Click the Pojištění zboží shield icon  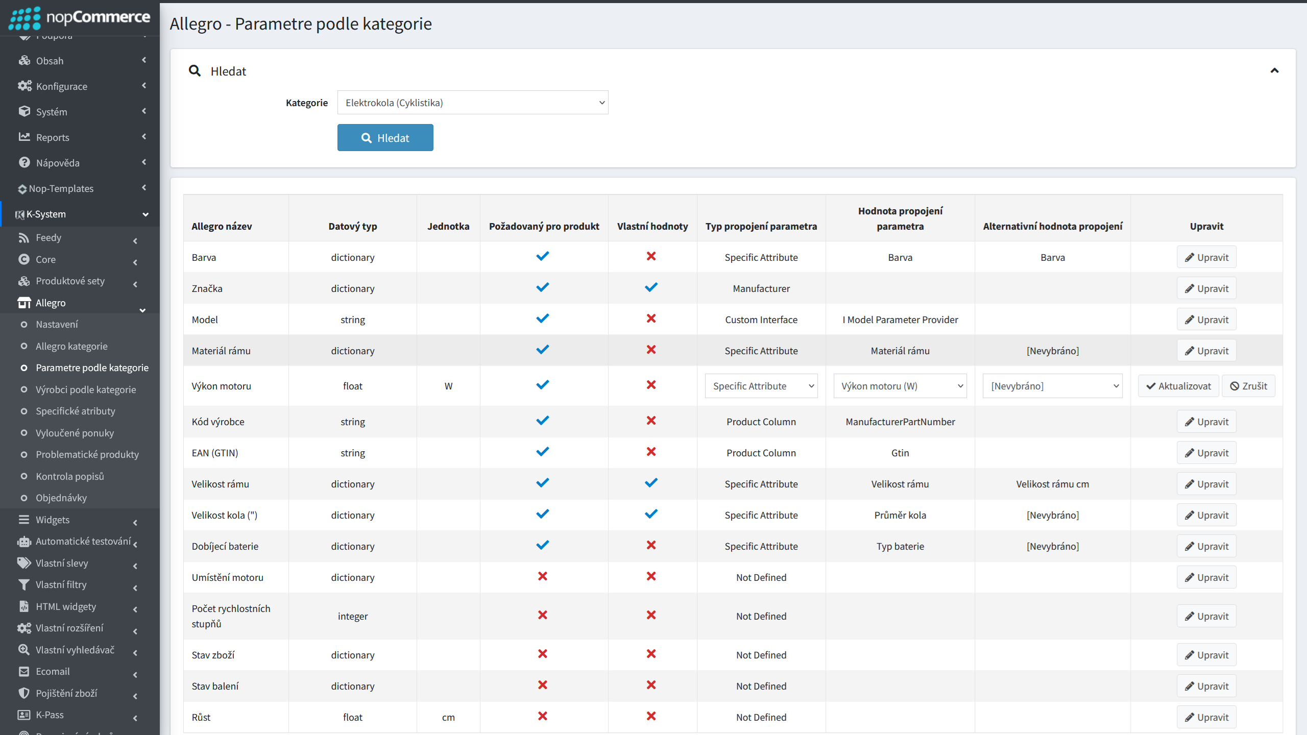pyautogui.click(x=24, y=693)
